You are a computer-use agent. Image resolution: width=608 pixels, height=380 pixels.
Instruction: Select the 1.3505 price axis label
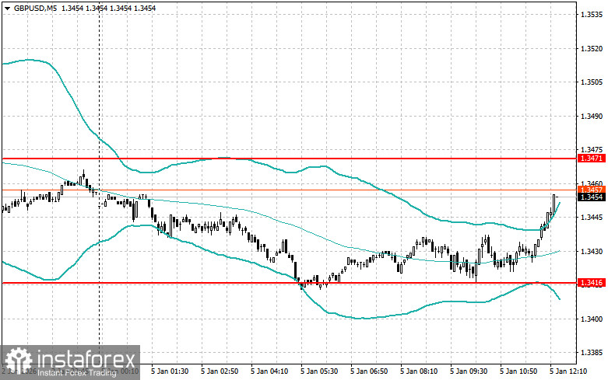(x=592, y=82)
